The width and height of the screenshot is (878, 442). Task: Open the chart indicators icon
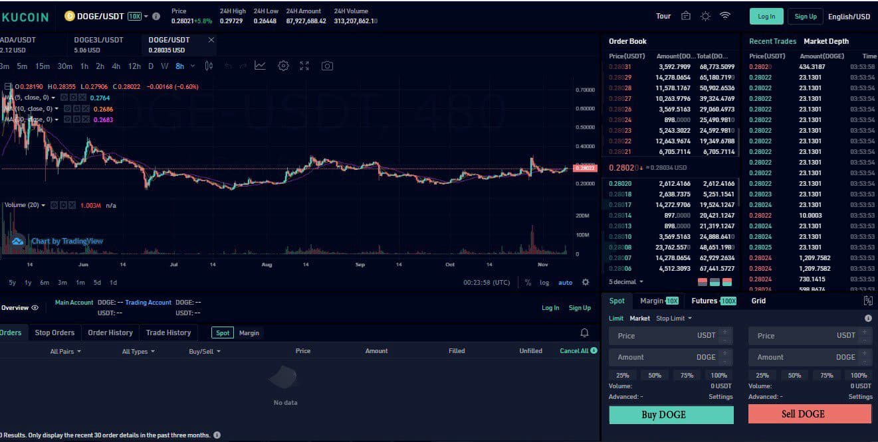click(x=260, y=66)
